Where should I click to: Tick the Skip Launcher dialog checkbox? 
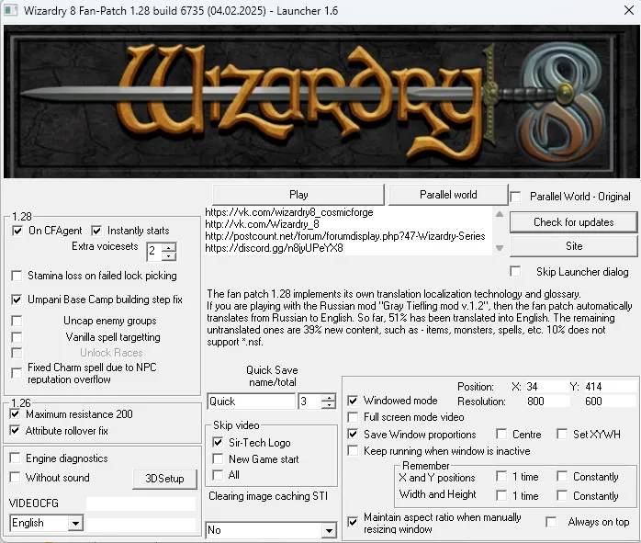pos(515,272)
